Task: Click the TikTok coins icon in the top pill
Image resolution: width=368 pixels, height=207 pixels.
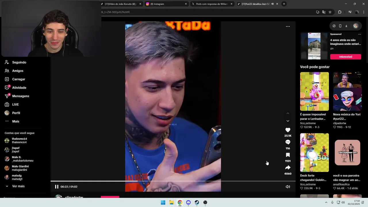Action: pos(334,26)
